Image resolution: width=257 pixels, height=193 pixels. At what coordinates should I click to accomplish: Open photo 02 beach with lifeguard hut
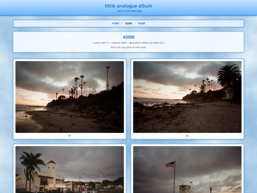coord(188,97)
